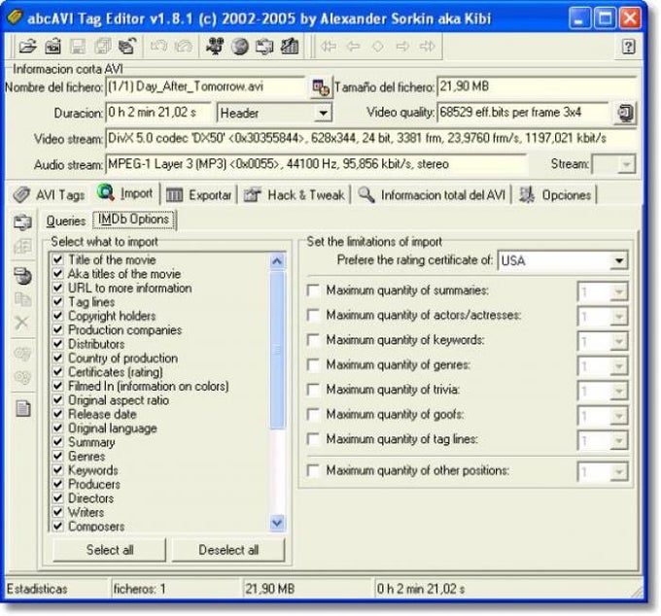This screenshot has height=616, width=661.
Task: Click the grayed-out redo arrow icon
Action: [x=183, y=46]
